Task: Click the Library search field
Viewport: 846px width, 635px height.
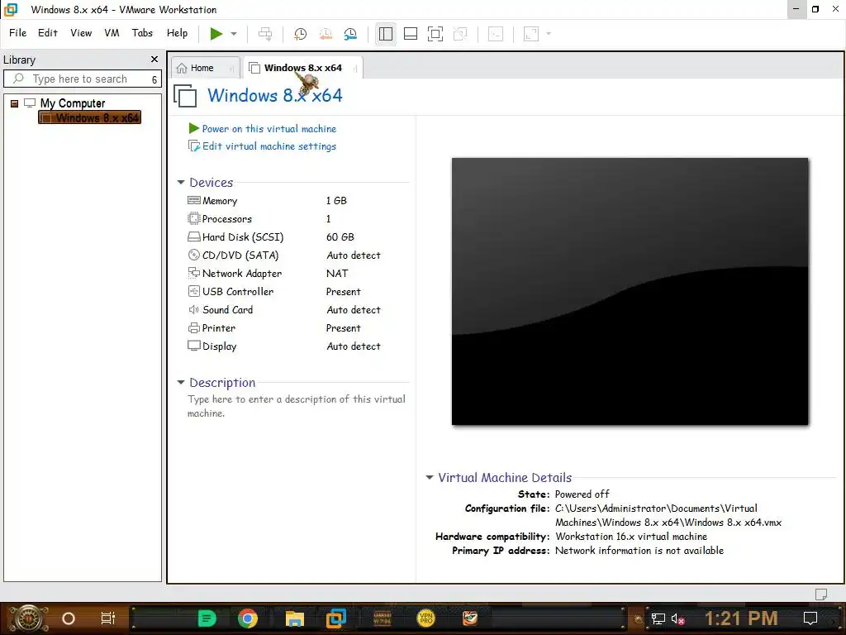Action: (80, 79)
